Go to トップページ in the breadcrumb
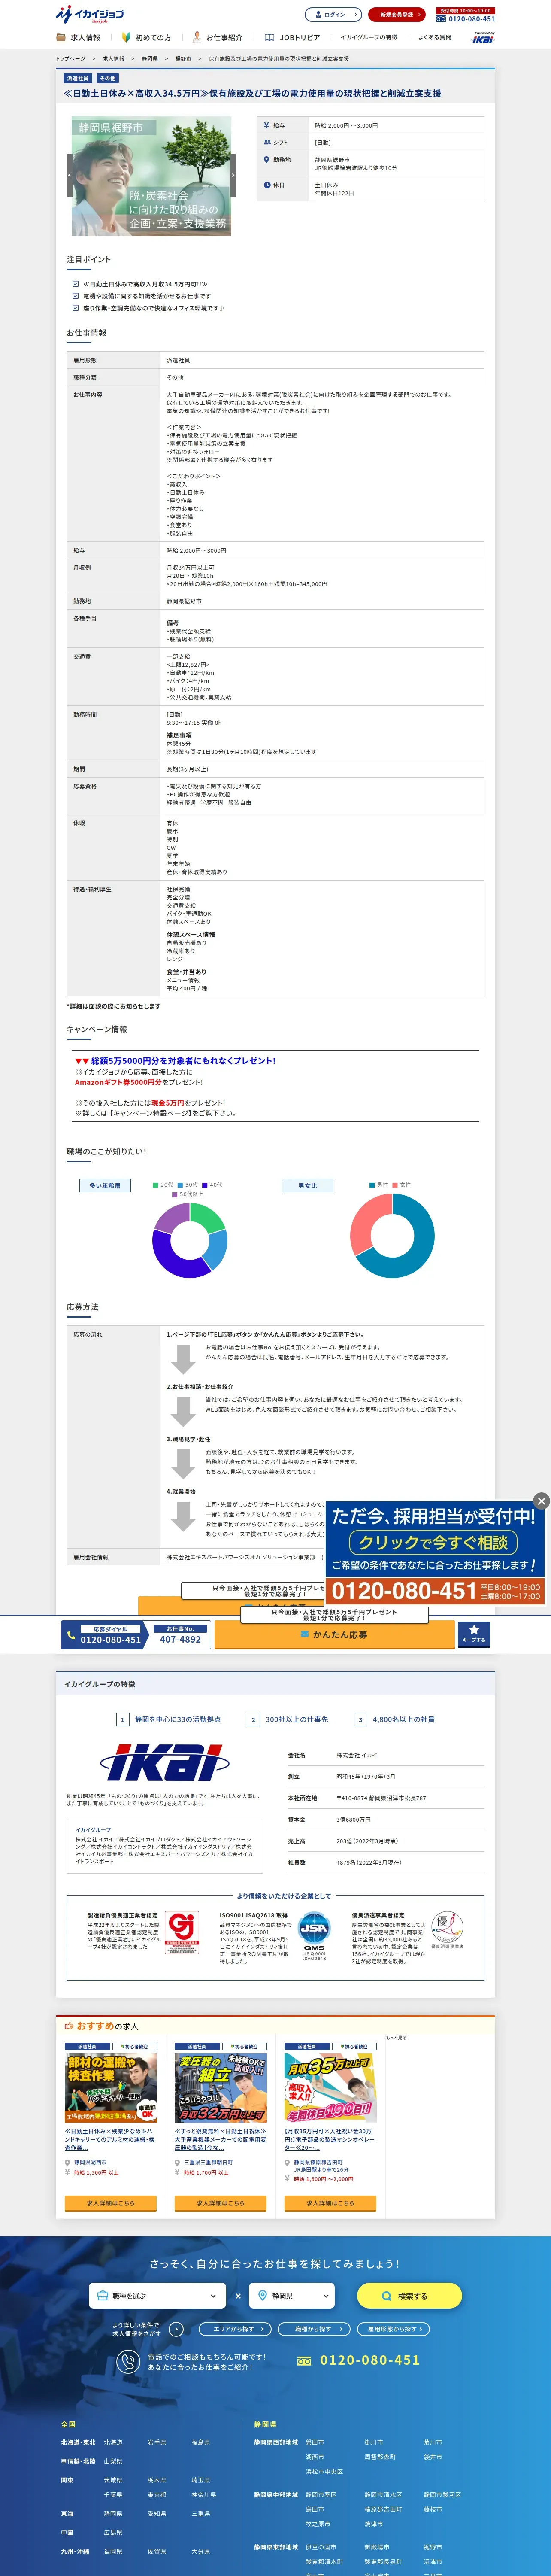Image resolution: width=551 pixels, height=2576 pixels. 70,59
